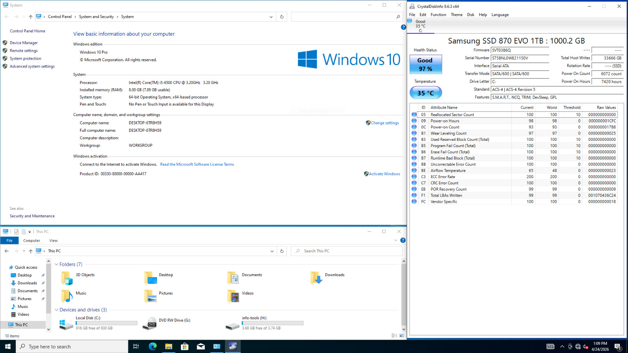Click the Raw Values column header
628x353 pixels.
click(x=599, y=107)
